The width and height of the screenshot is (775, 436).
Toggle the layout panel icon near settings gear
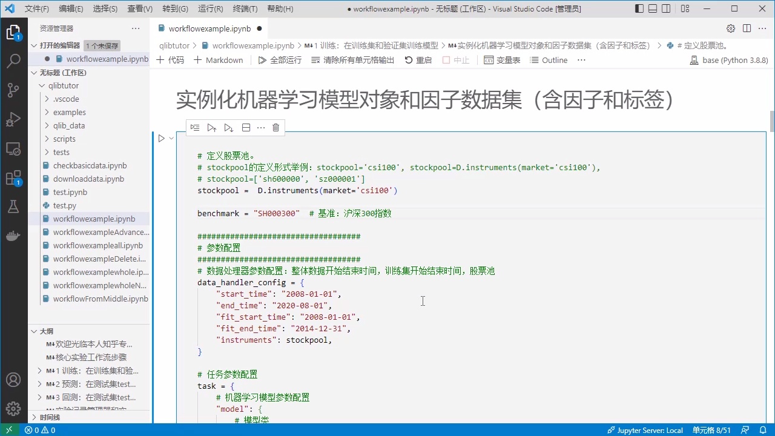click(747, 28)
